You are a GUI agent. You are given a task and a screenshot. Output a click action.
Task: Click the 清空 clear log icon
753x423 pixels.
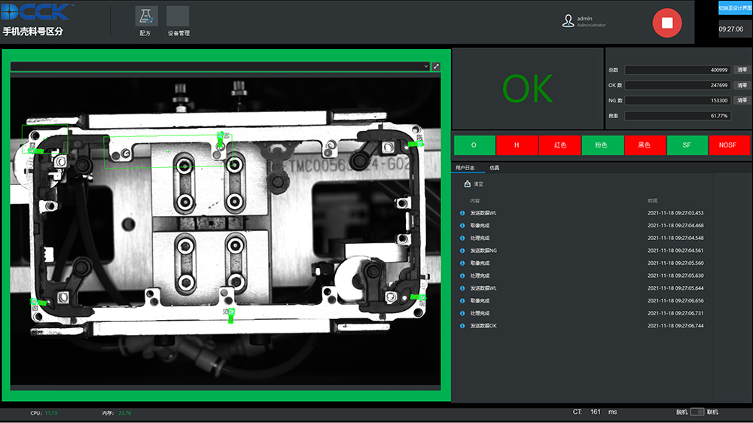468,184
